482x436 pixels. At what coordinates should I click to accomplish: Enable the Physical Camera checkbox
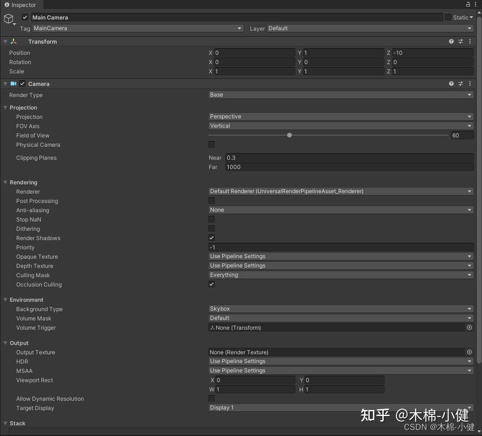coord(212,144)
